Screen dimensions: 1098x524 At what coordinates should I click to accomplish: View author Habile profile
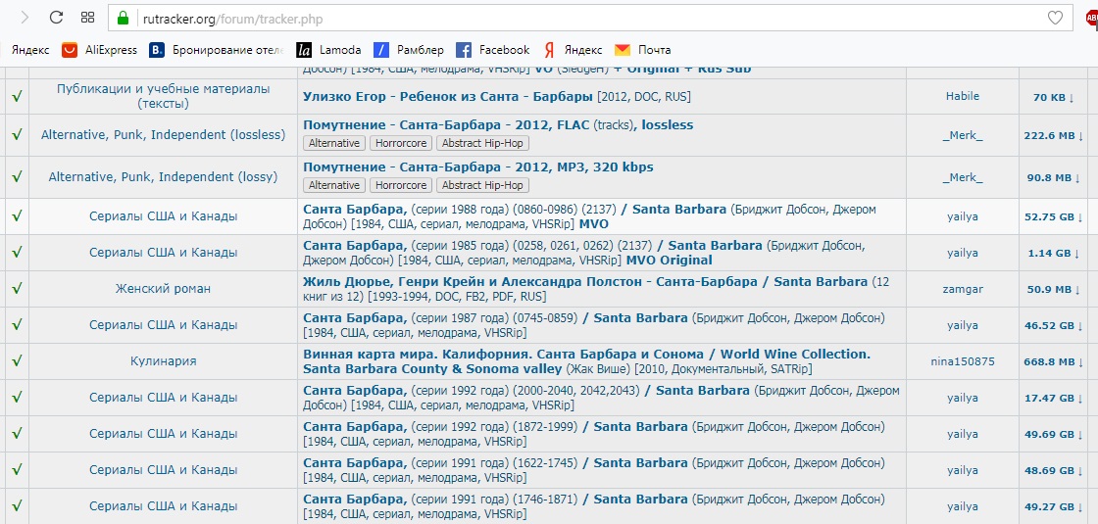pyautogui.click(x=962, y=97)
